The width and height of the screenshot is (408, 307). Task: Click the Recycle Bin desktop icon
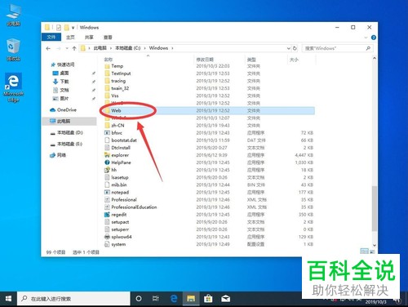(x=13, y=50)
